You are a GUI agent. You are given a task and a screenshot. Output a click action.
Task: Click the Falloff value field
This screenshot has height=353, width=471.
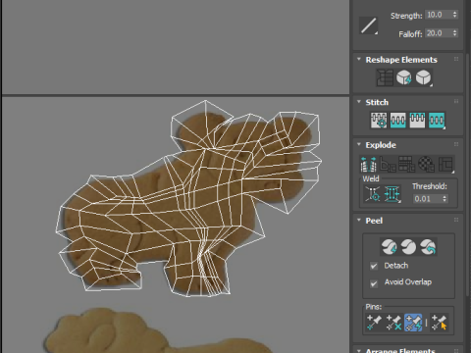coord(438,33)
